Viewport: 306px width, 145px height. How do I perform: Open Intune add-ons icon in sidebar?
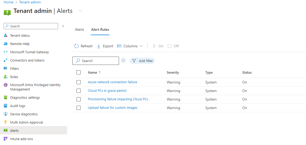(x=5, y=139)
